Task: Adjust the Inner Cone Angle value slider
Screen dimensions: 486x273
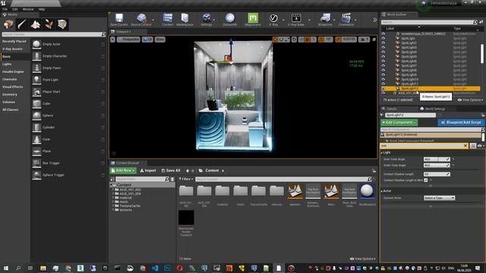Action: coord(437,159)
